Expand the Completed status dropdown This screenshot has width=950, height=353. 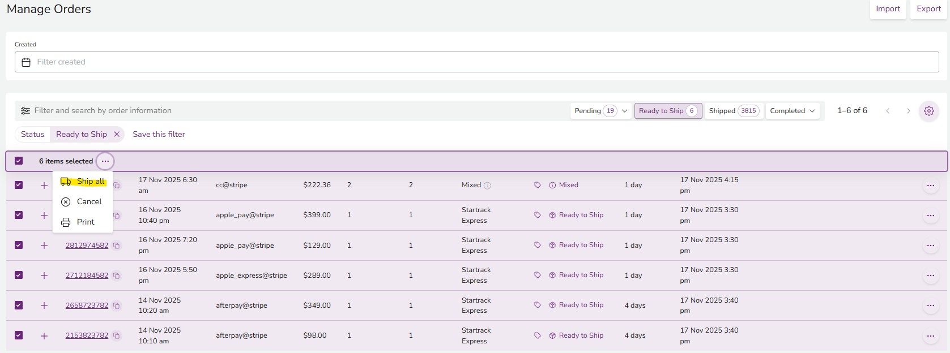pyautogui.click(x=792, y=111)
